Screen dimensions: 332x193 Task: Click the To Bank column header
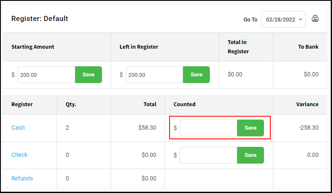pyautogui.click(x=308, y=47)
